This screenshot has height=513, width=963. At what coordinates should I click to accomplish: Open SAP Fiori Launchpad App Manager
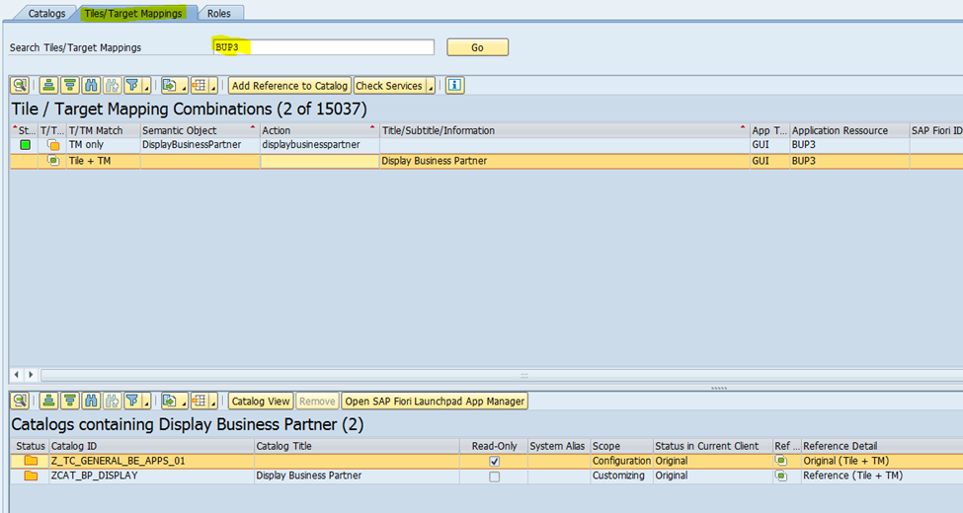click(435, 402)
